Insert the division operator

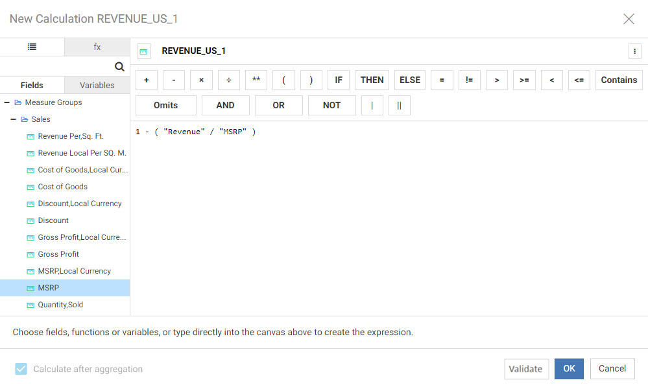coord(228,80)
